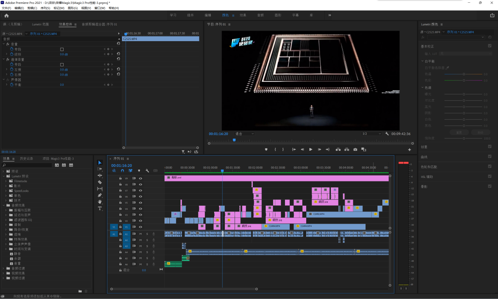The image size is (498, 299).
Task: Step forward one frame in Program monitor
Action: [x=320, y=149]
